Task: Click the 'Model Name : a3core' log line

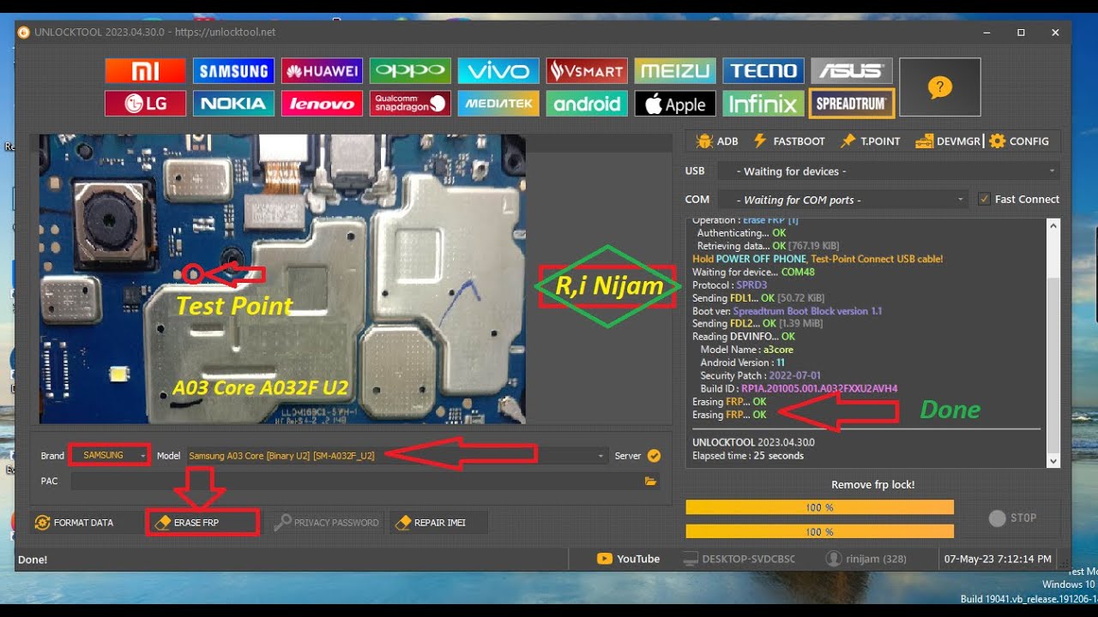Action: 746,350
